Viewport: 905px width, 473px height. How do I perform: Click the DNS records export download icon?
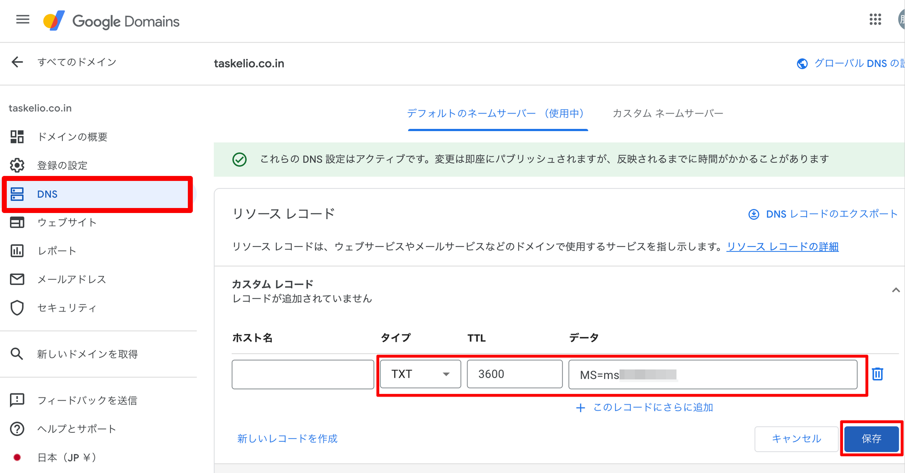(x=753, y=214)
